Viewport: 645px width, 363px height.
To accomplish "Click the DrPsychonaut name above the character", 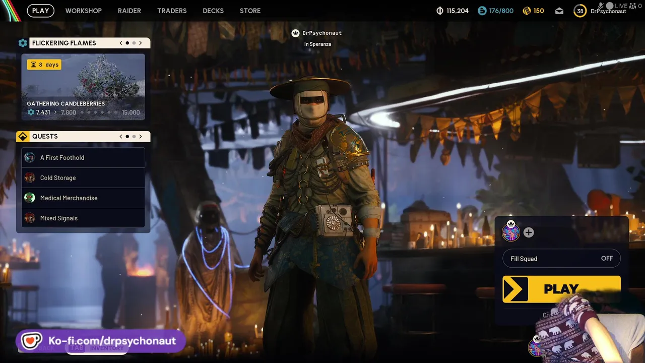I will [322, 33].
